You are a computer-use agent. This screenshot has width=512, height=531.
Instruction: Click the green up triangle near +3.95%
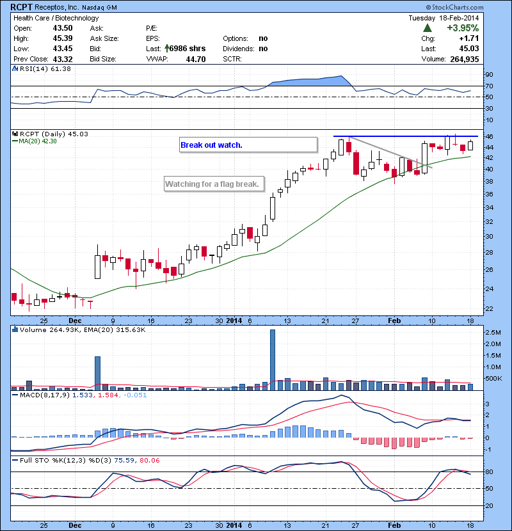click(428, 28)
